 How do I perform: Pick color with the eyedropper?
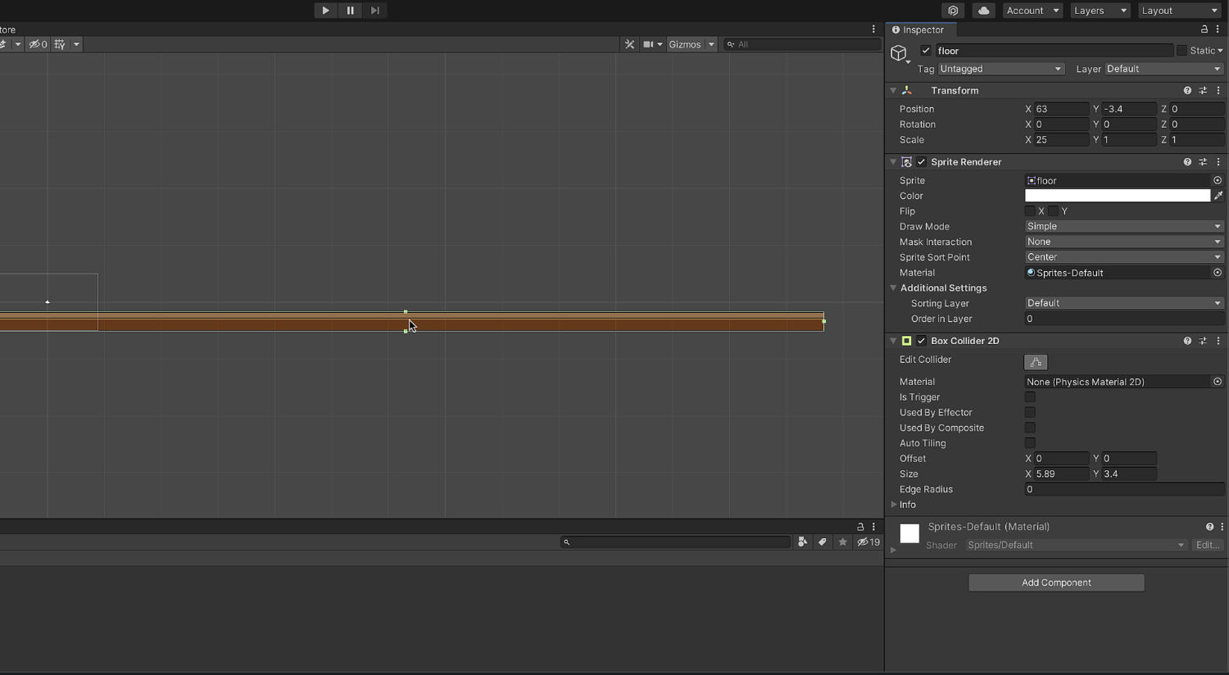point(1218,196)
